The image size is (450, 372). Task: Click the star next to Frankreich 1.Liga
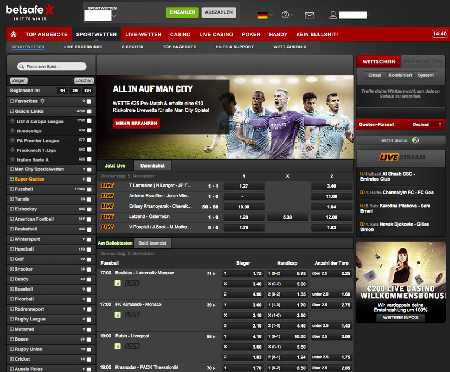click(x=12, y=150)
